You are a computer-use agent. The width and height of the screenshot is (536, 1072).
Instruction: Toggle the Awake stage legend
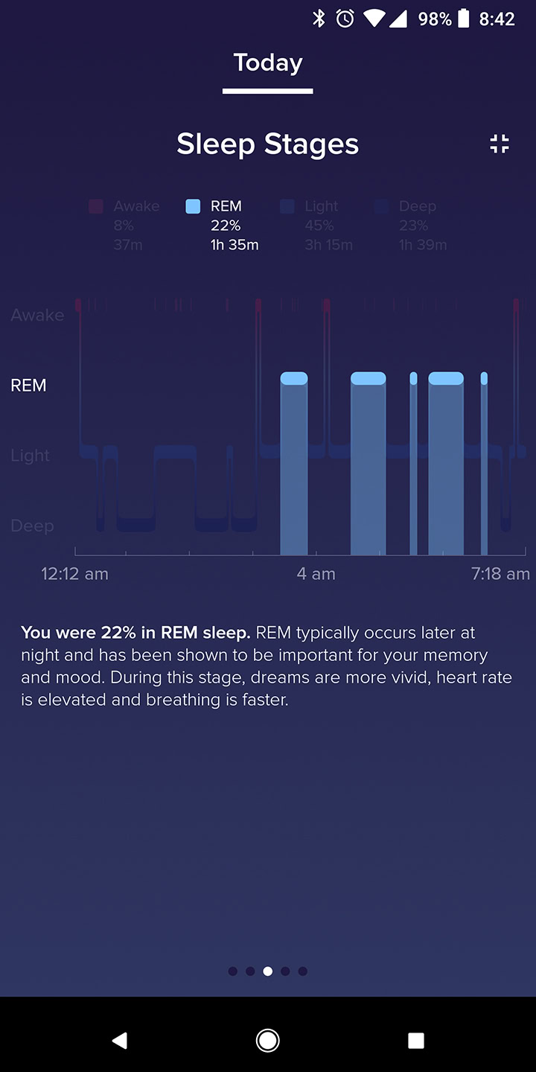(x=125, y=225)
